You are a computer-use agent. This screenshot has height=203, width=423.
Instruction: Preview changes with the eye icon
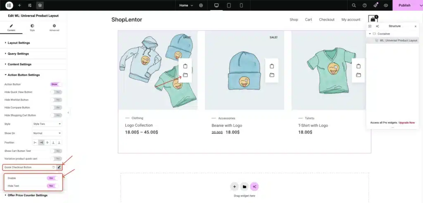(x=386, y=5)
